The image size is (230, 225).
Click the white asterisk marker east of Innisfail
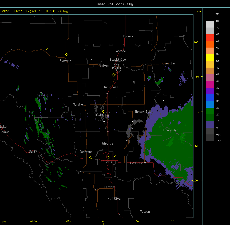coord(134,81)
